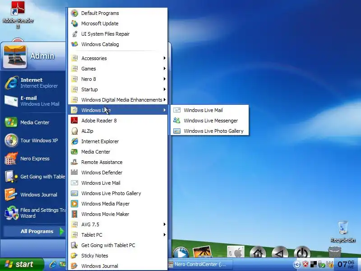Launch Microsoft Update
This screenshot has height=271, width=361.
coord(118,23)
